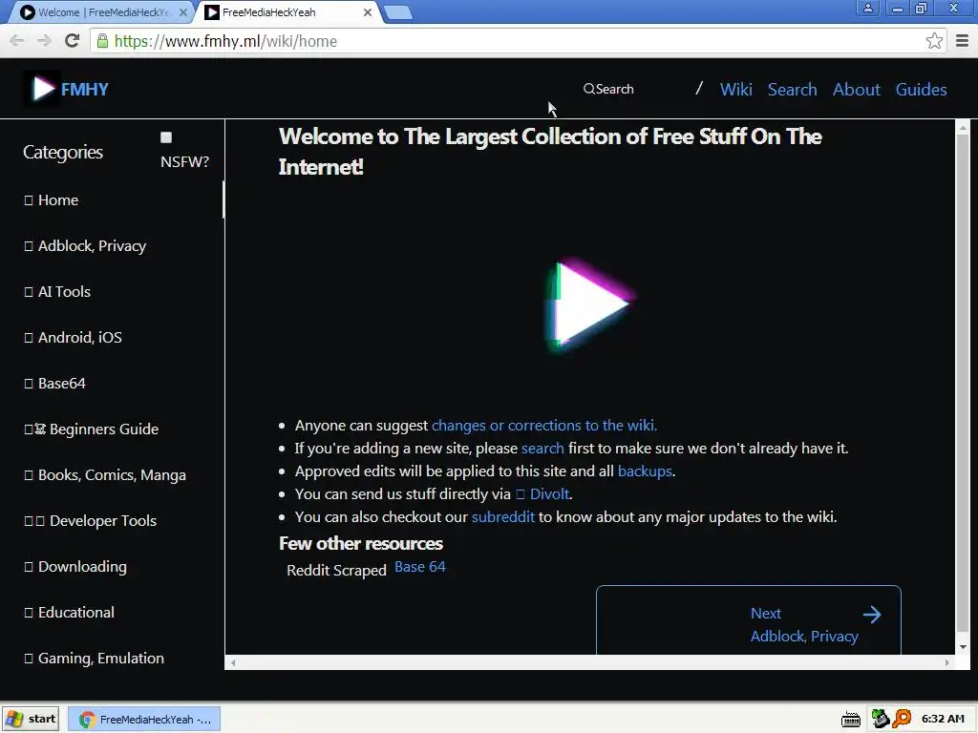Click the horizontal scrollbar right arrow
Image resolution: width=978 pixels, height=733 pixels.
tap(947, 662)
